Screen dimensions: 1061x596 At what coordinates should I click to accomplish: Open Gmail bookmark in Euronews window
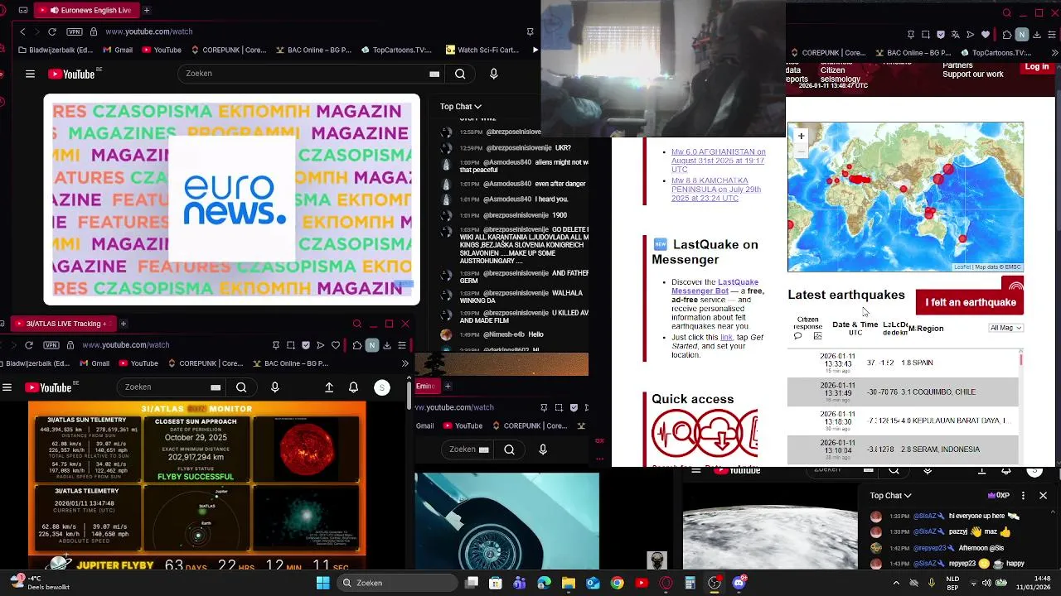pos(117,50)
